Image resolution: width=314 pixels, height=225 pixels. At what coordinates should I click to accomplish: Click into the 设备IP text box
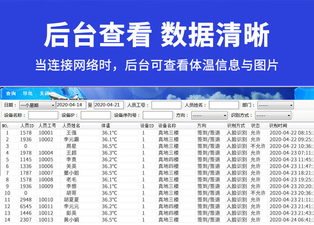(95, 115)
